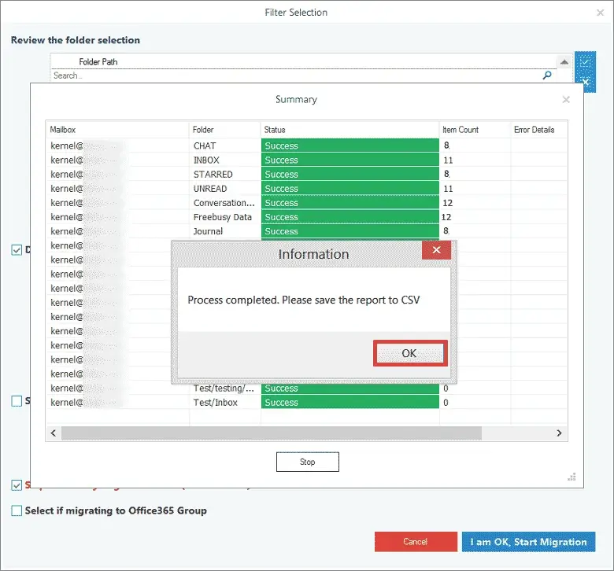Click I am OK, Start Migration

pos(529,542)
